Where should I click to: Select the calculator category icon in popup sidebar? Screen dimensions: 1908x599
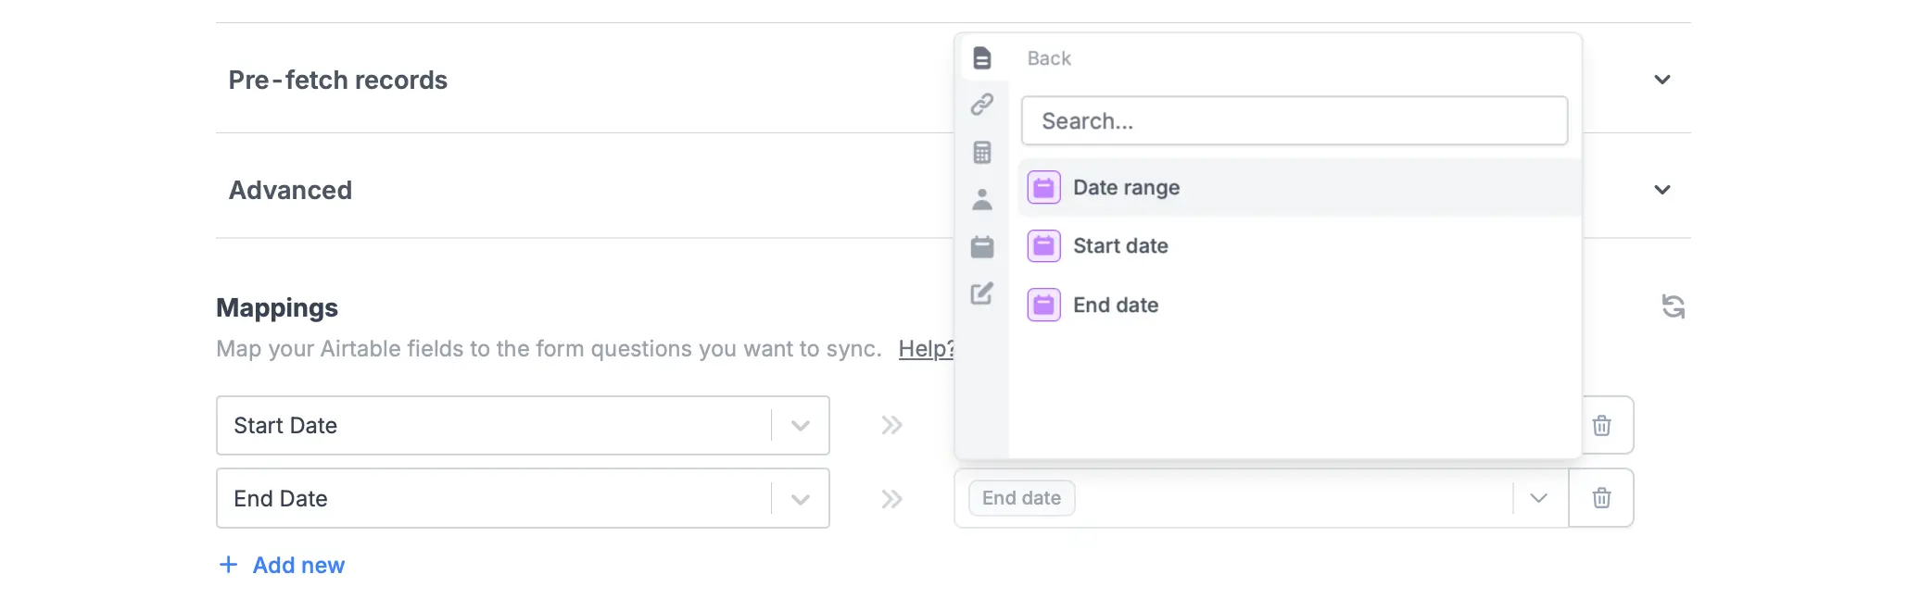982,152
